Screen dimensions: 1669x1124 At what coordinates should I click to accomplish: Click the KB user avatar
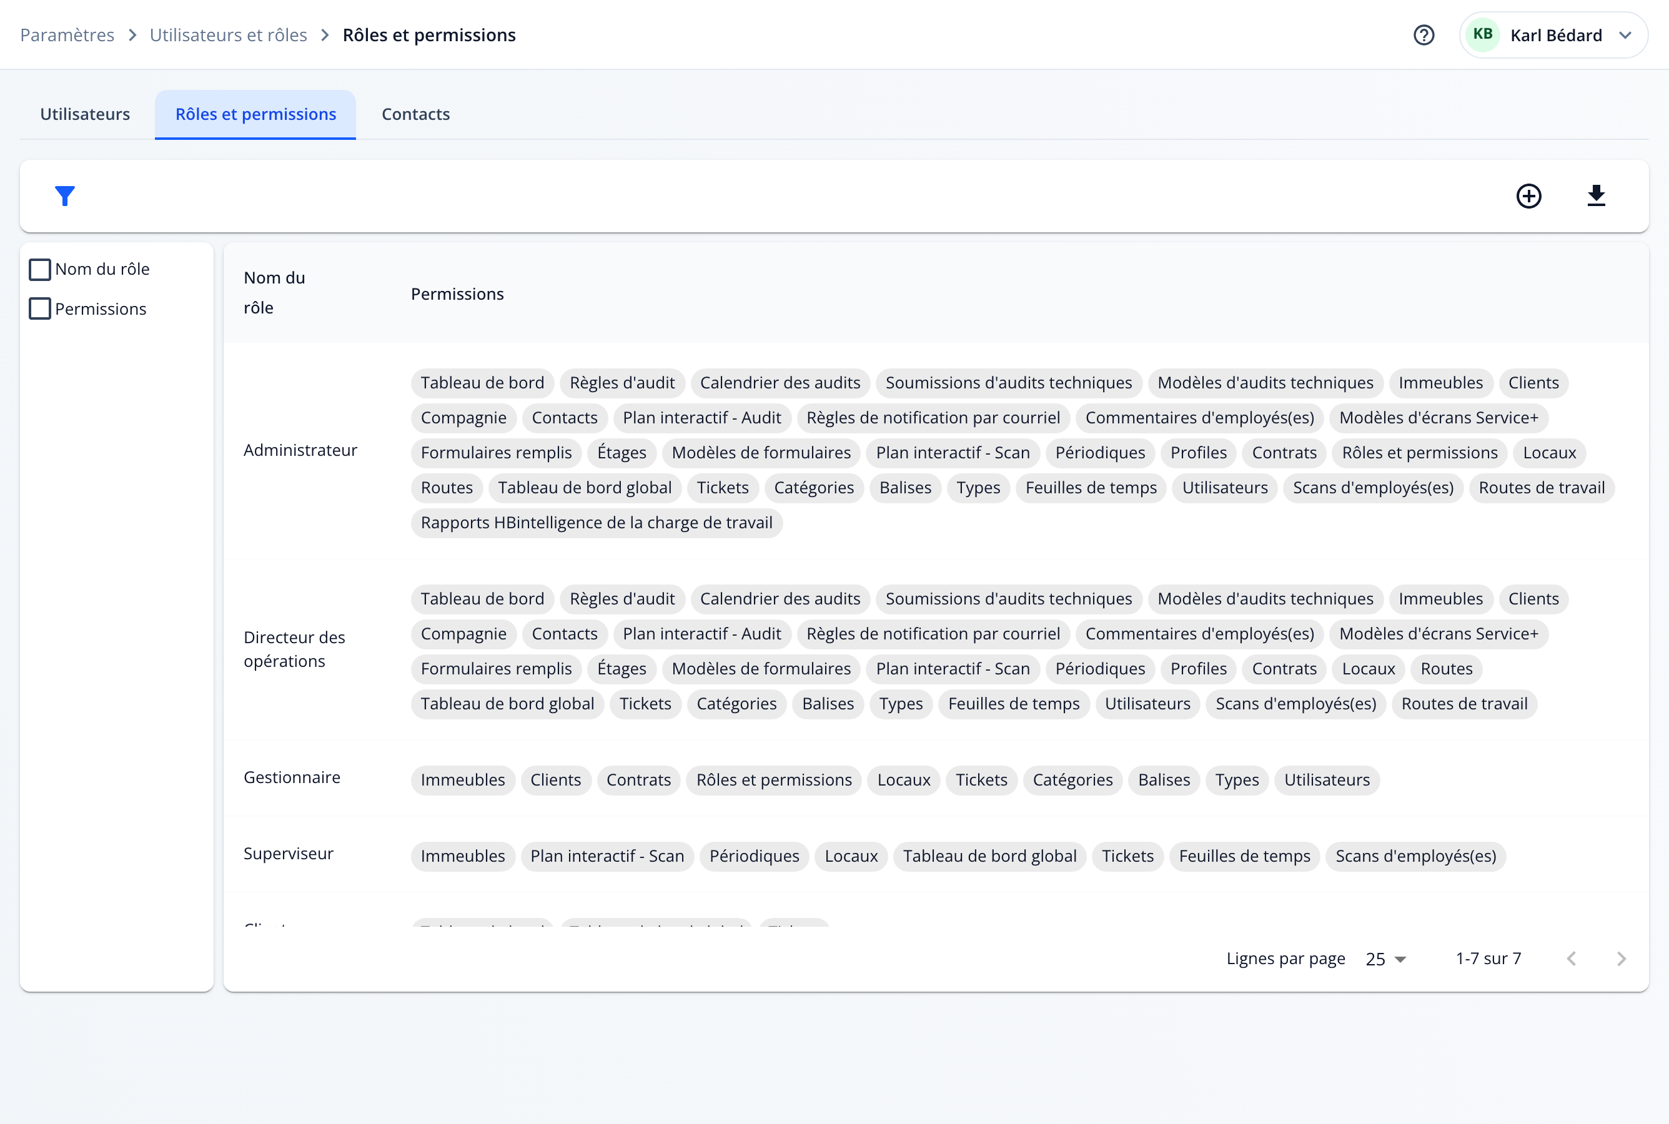[x=1483, y=34]
